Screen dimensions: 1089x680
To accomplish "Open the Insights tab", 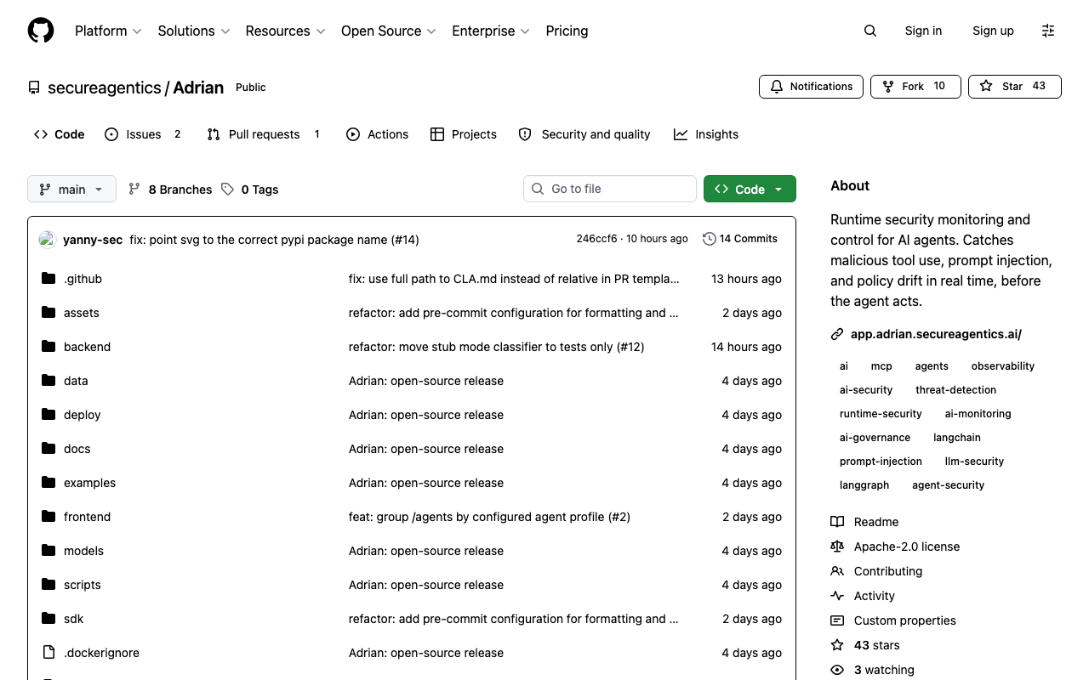I will click(706, 134).
